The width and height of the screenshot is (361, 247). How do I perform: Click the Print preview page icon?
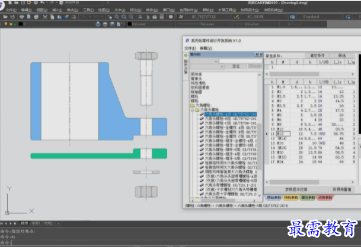[x=29, y=17]
